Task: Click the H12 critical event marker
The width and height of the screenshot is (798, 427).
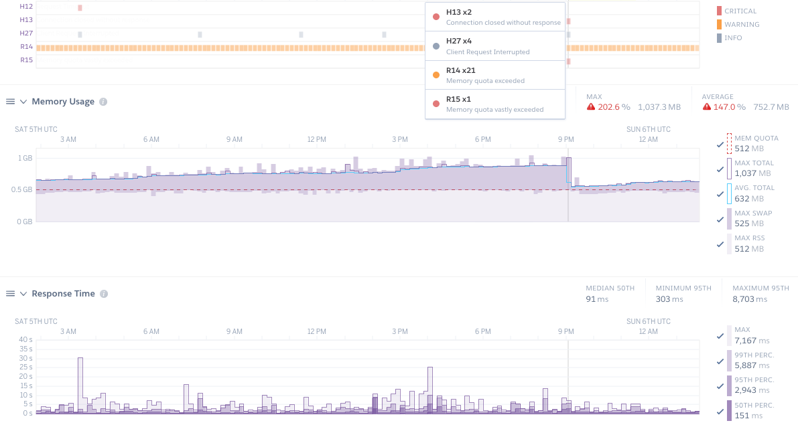Action: [x=80, y=7]
